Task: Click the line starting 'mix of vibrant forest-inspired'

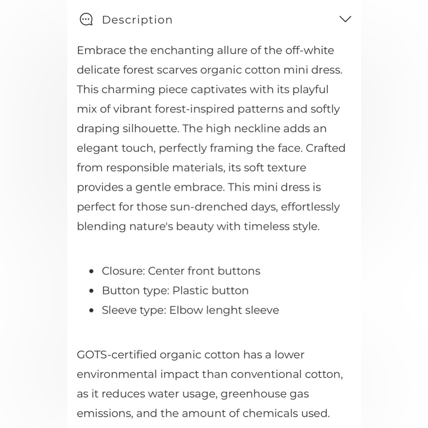Action: pyautogui.click(x=208, y=109)
